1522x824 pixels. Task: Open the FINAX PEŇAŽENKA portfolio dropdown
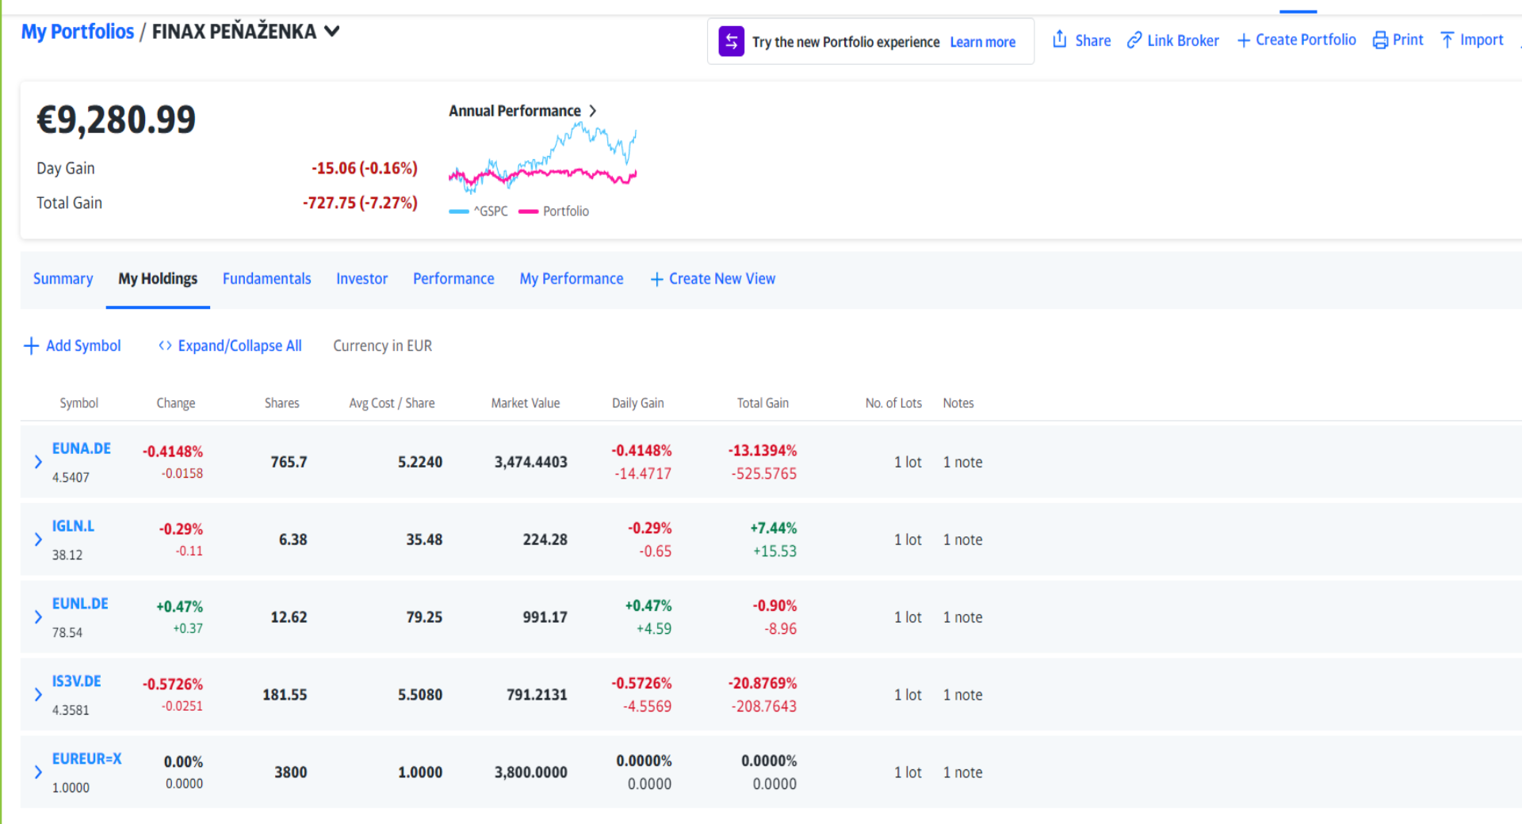[x=332, y=31]
